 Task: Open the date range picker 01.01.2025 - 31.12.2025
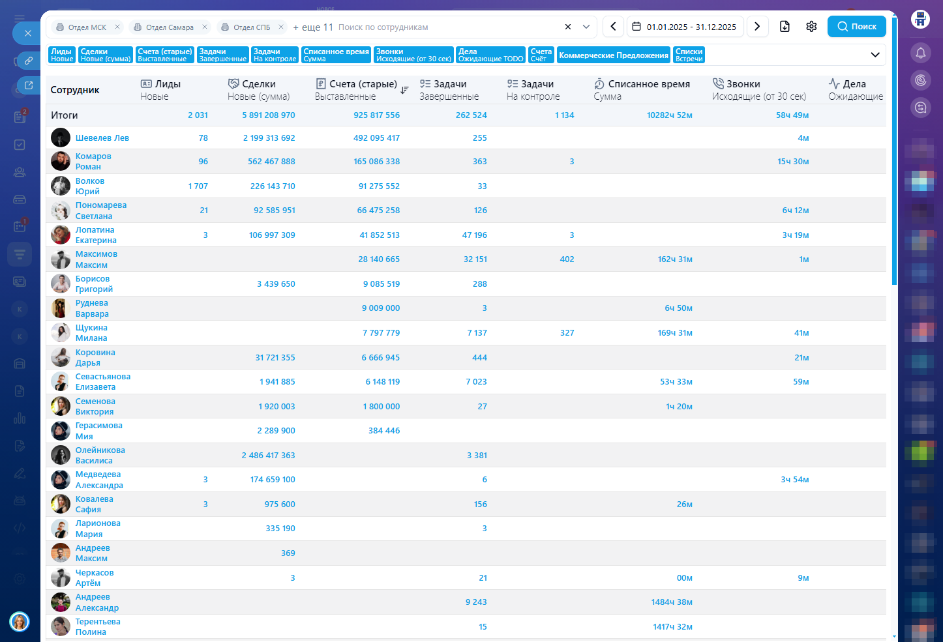tap(685, 27)
